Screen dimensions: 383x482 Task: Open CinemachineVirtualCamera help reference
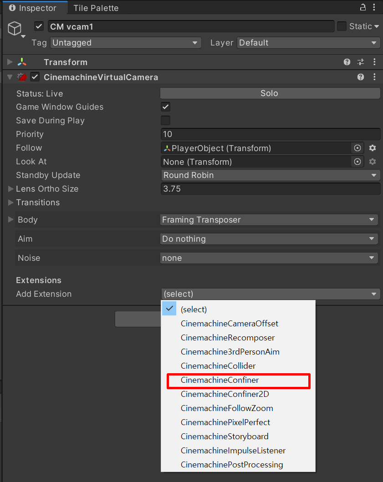pos(361,77)
